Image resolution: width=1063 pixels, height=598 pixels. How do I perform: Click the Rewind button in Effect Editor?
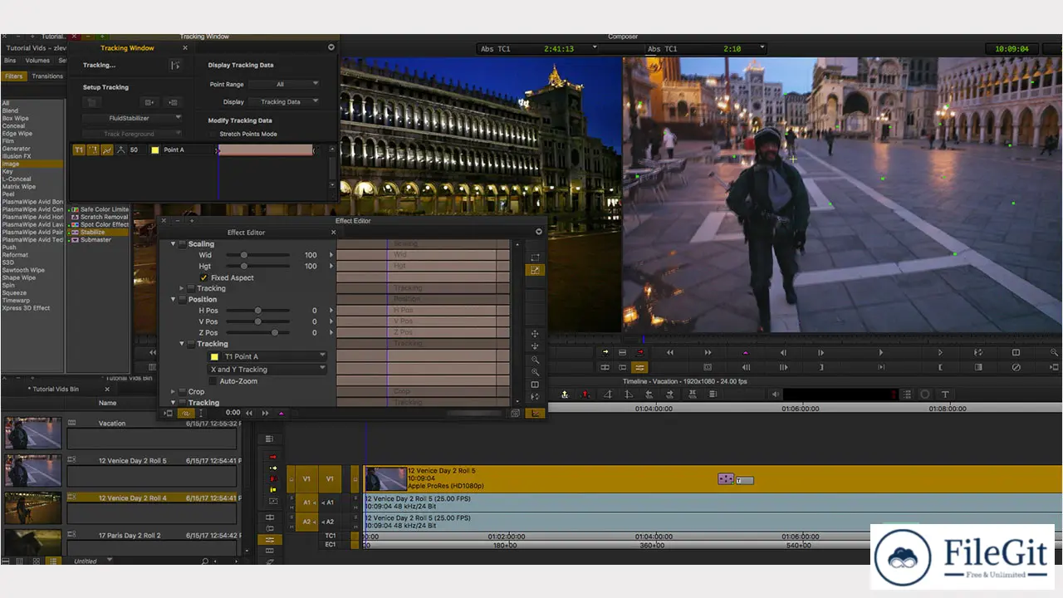click(248, 413)
